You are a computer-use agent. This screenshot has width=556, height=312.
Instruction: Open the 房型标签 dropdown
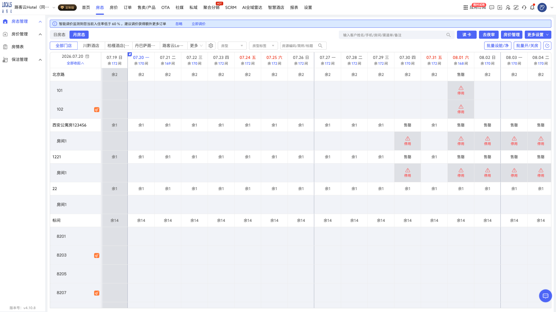point(263,46)
